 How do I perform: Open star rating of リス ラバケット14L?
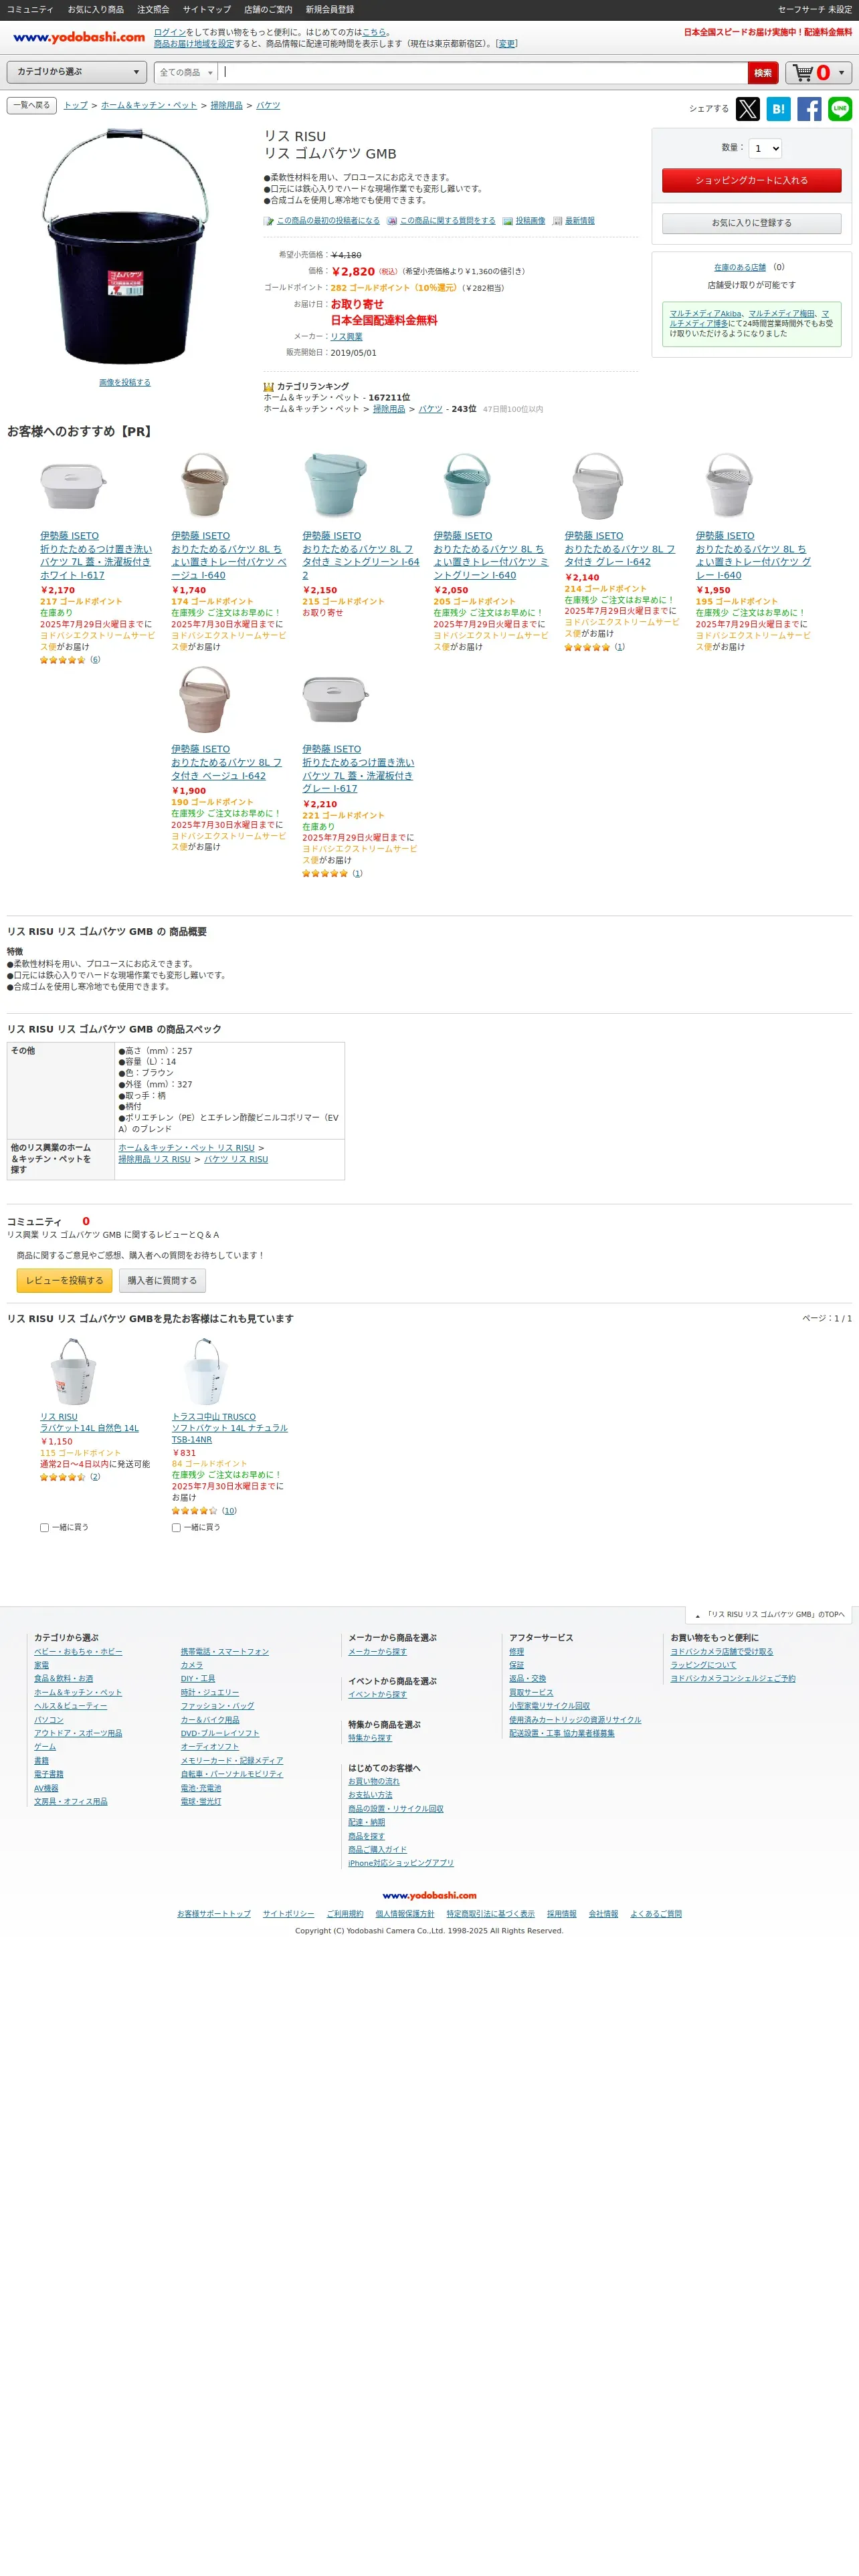point(62,1477)
